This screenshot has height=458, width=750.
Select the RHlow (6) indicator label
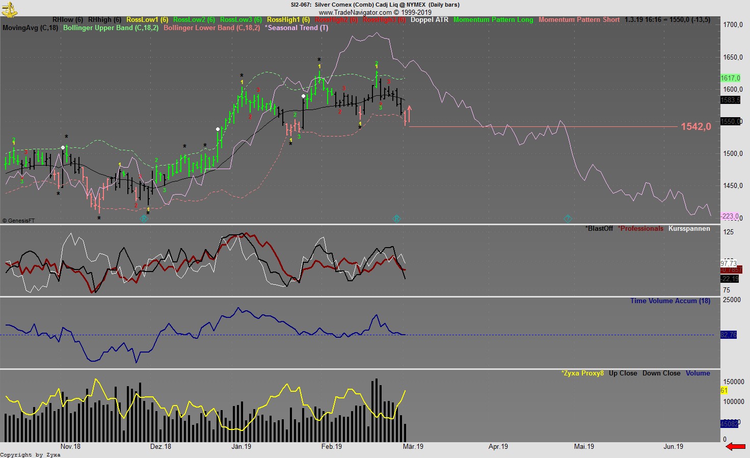point(68,20)
